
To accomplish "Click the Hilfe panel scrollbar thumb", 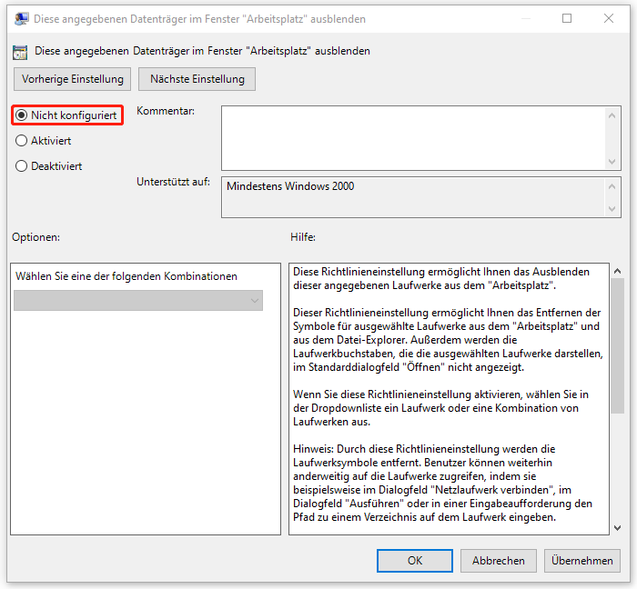I will click(x=618, y=346).
